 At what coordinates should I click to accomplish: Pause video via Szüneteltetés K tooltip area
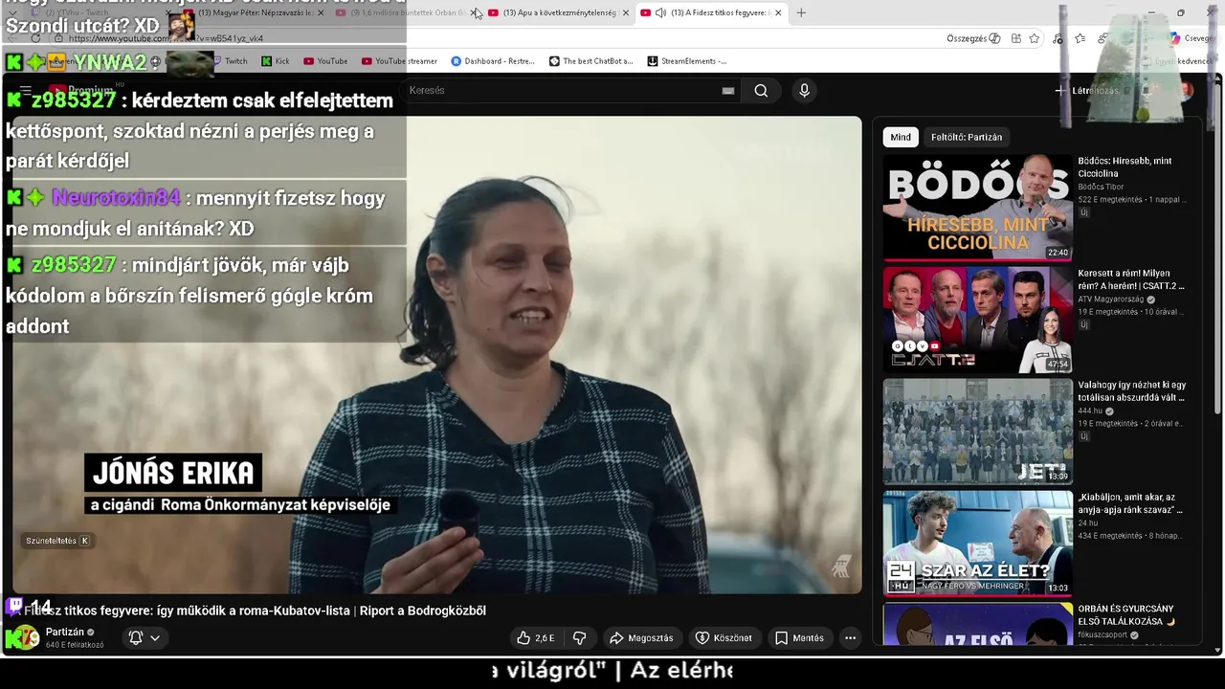click(57, 541)
